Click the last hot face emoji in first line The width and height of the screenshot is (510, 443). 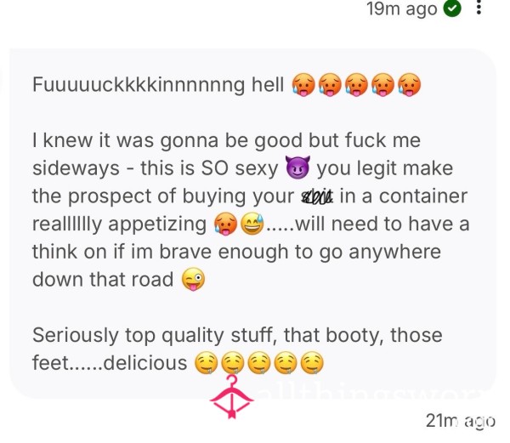click(410, 85)
